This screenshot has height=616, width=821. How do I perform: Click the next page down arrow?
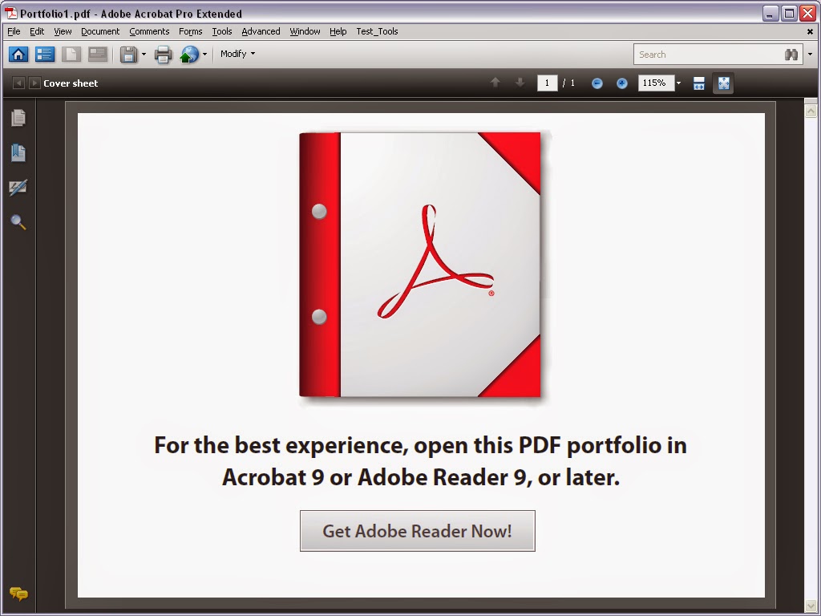click(x=520, y=83)
